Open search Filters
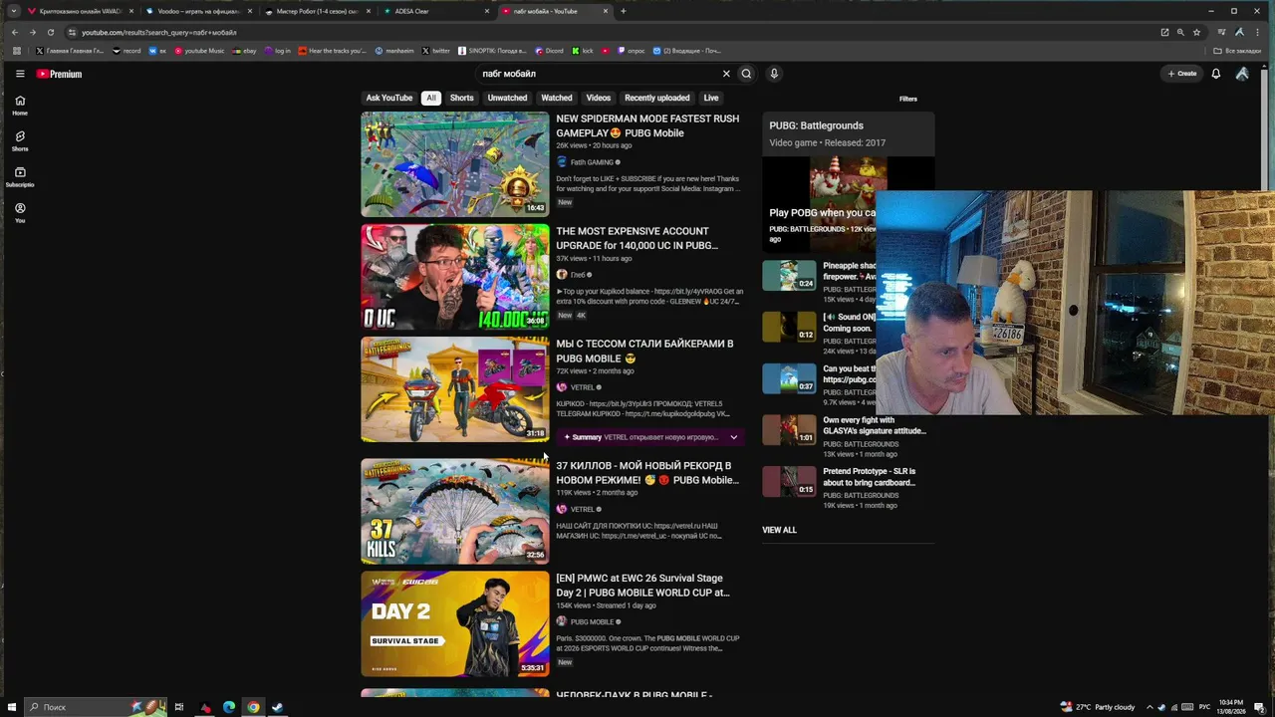 (x=908, y=99)
